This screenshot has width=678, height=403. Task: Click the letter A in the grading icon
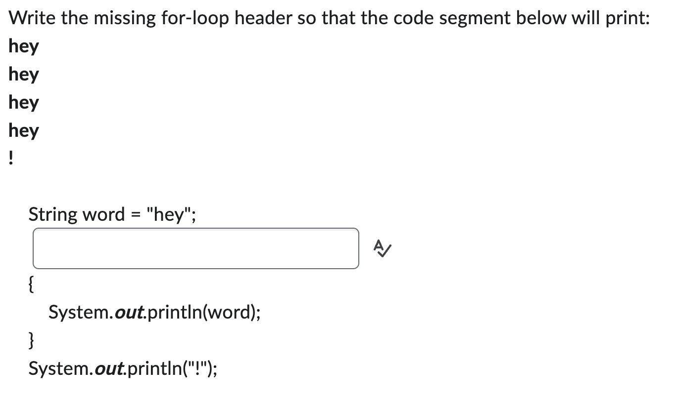pyautogui.click(x=378, y=246)
